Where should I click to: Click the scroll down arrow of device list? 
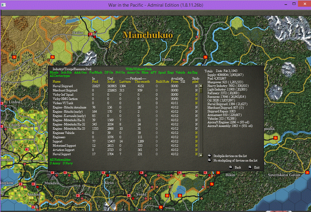pos(201,155)
